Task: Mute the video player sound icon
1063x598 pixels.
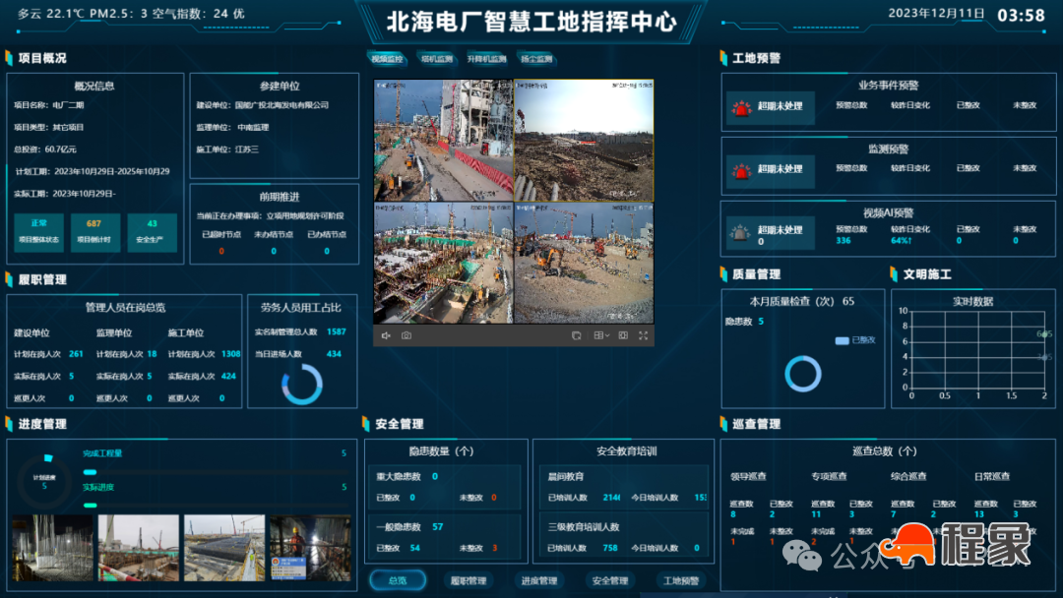Action: coord(386,335)
